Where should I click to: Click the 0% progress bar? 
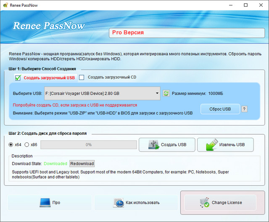88,145
